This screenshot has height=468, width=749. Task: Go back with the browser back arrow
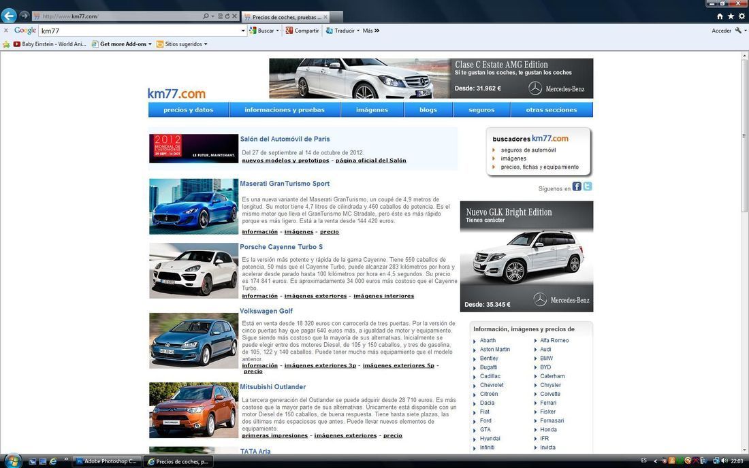pyautogui.click(x=9, y=16)
